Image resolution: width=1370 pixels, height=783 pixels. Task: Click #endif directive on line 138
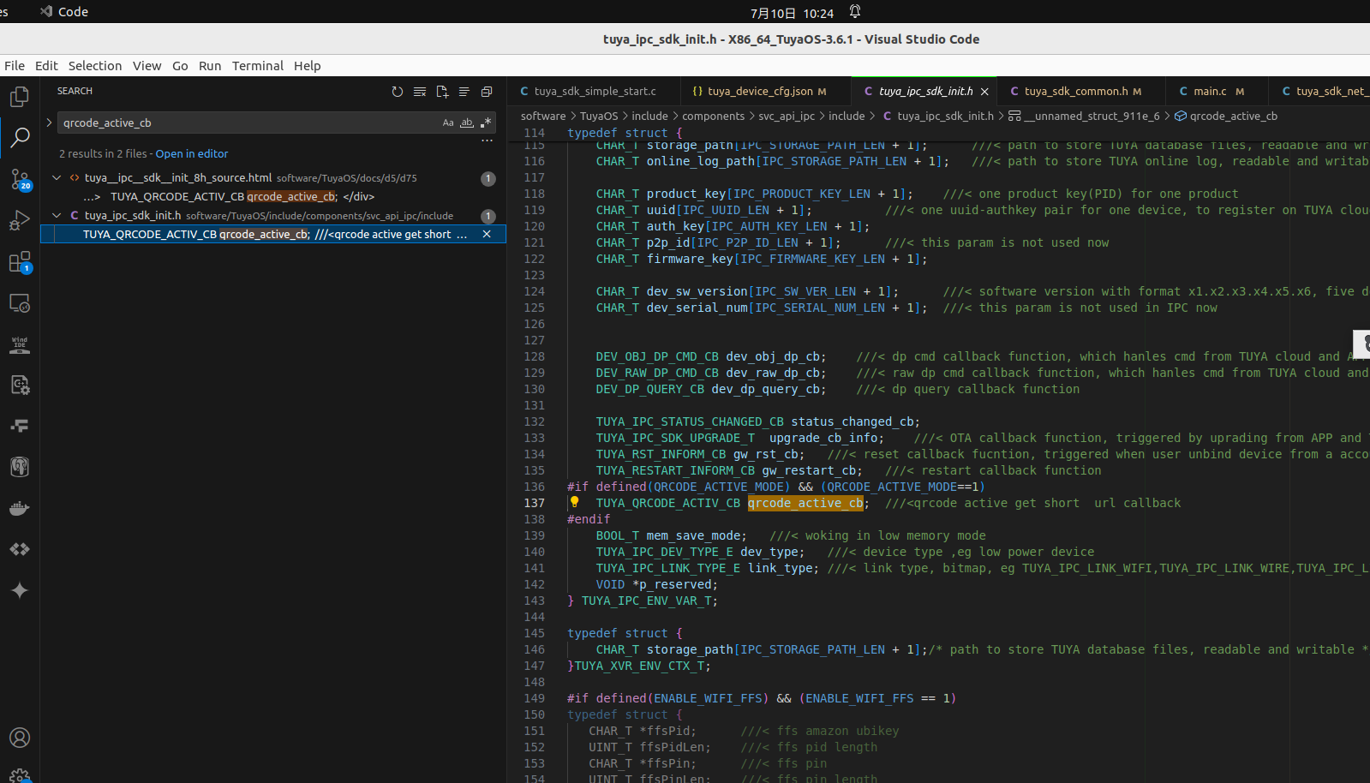(x=589, y=519)
